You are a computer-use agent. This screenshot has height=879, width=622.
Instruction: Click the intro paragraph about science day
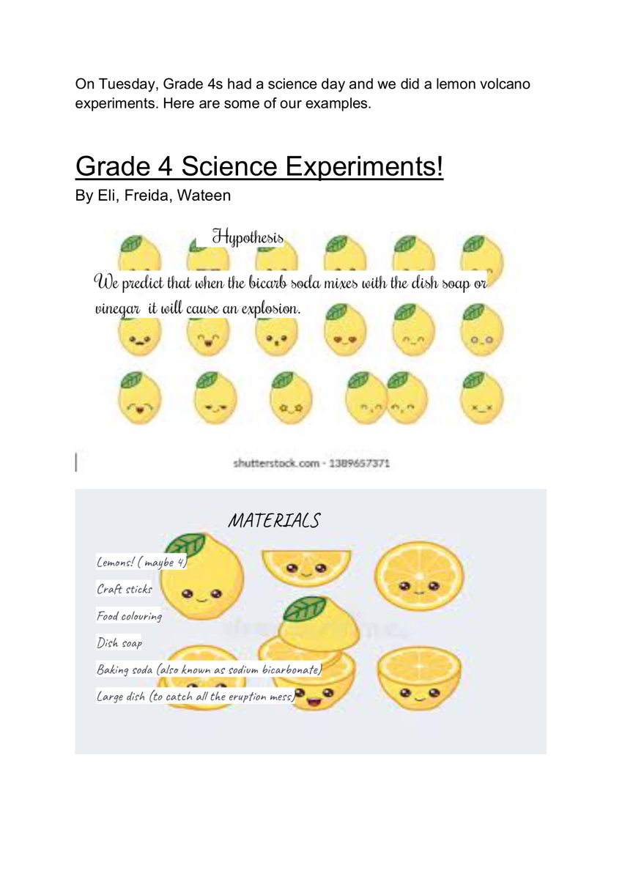[x=303, y=94]
